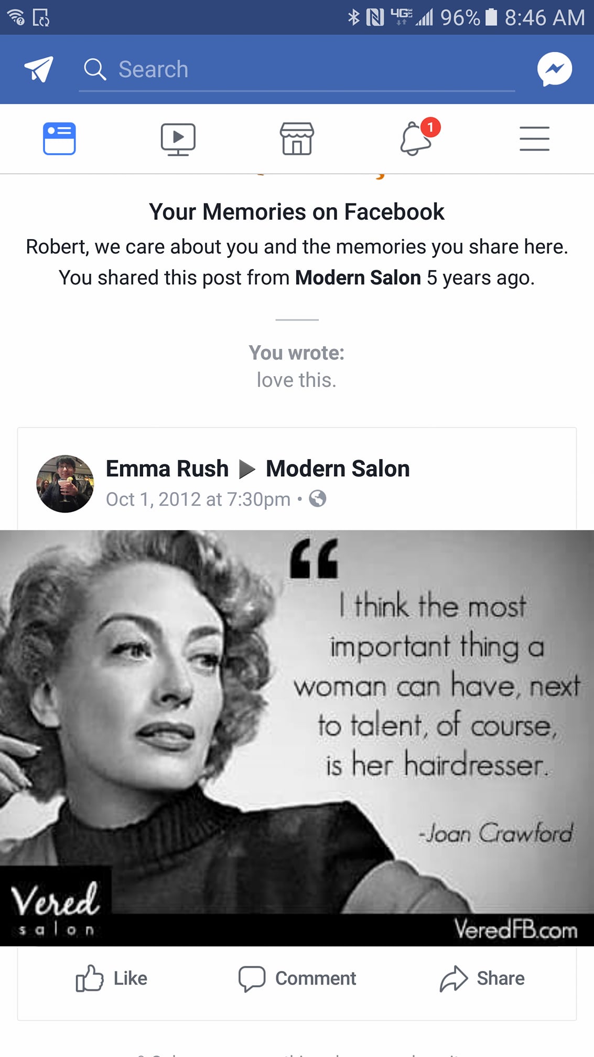Open Emma Rush's profile name

coord(167,468)
